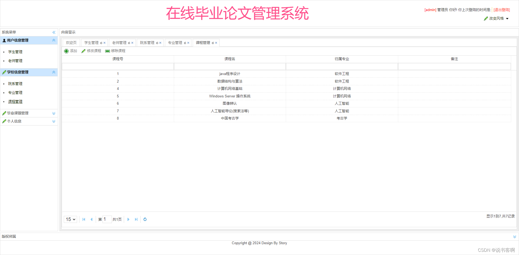Click the green plus 添加 icon

click(x=66, y=51)
